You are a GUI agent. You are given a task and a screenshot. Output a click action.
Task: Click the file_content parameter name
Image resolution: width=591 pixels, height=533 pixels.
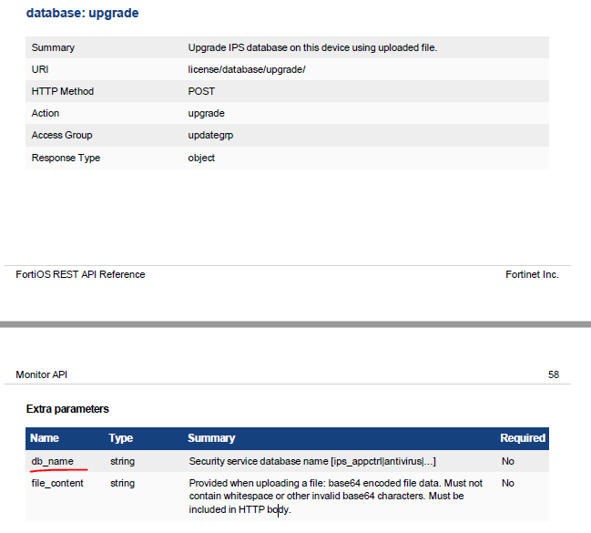[57, 483]
